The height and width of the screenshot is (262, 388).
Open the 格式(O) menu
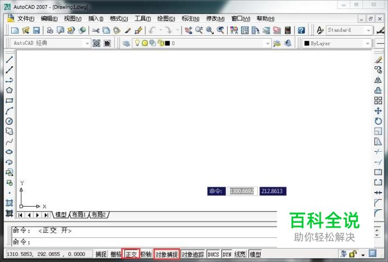[119, 18]
